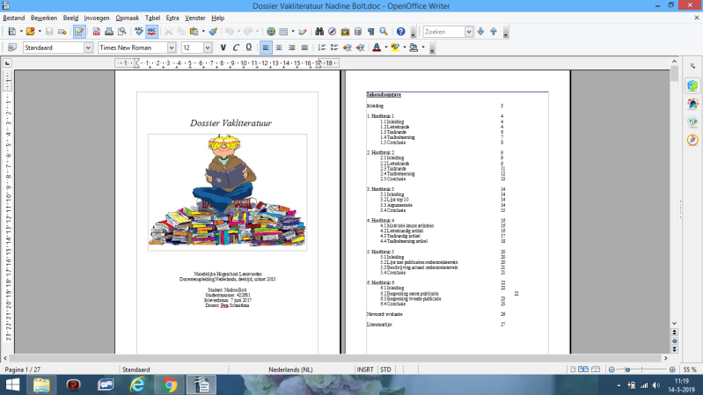Click the Print document icon
This screenshot has height=395, width=703.
click(x=109, y=32)
